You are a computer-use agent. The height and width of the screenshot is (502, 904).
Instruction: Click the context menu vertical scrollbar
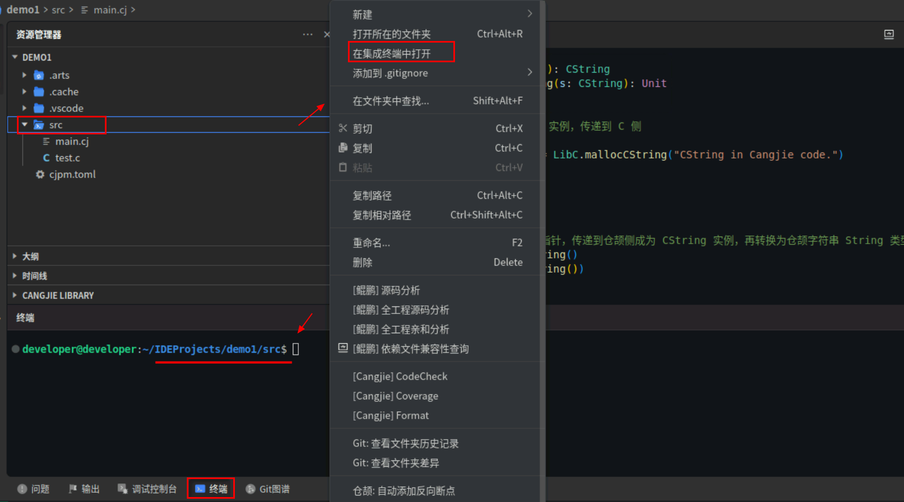pyautogui.click(x=542, y=251)
